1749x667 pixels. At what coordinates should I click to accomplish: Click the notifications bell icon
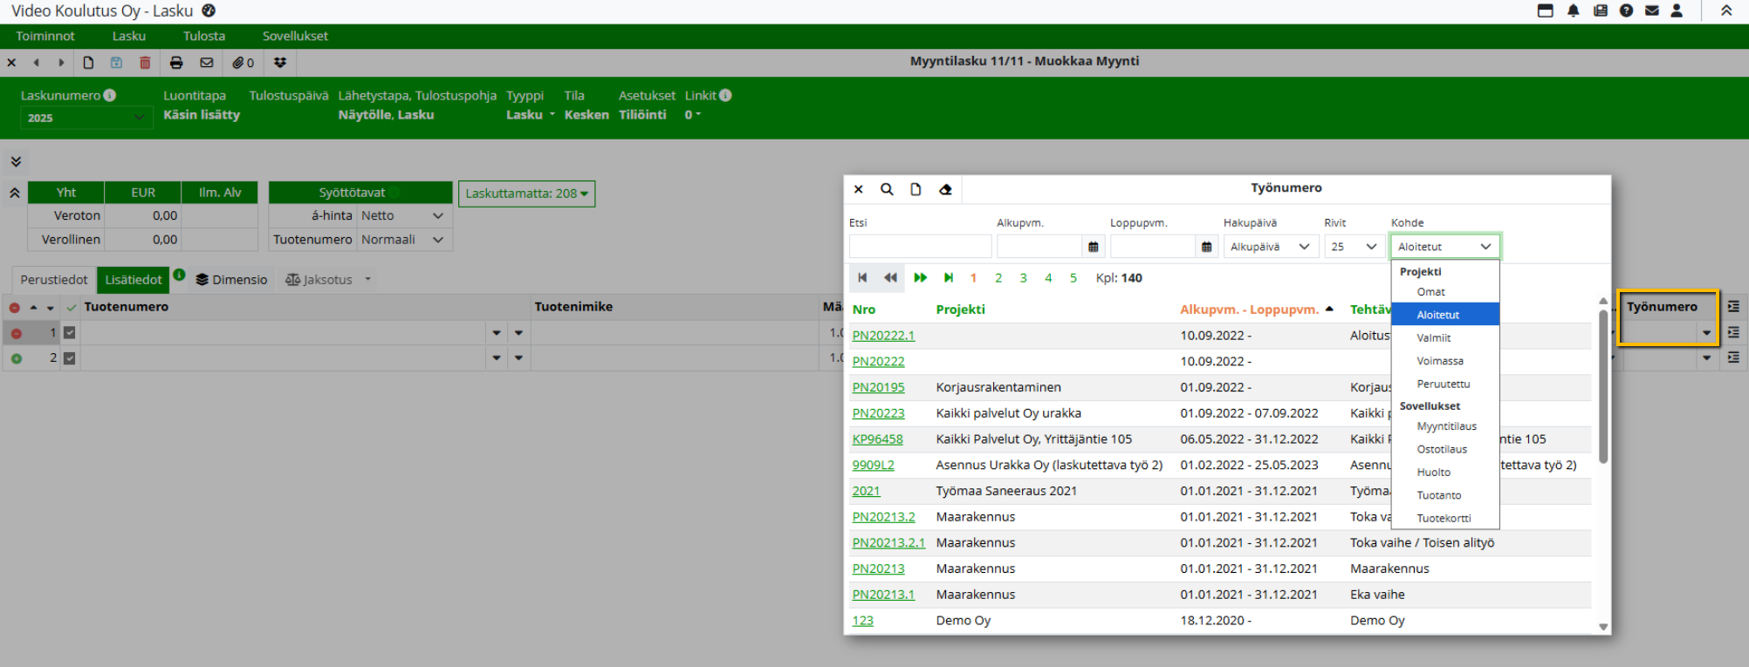pyautogui.click(x=1573, y=11)
